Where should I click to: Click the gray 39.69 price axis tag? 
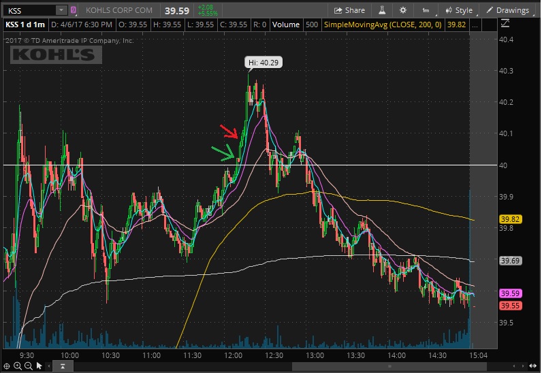510,261
